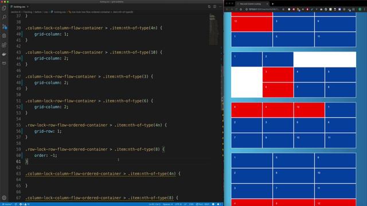Close the locking.css editor tab
This screenshot has height=206, width=367.
(28, 6)
